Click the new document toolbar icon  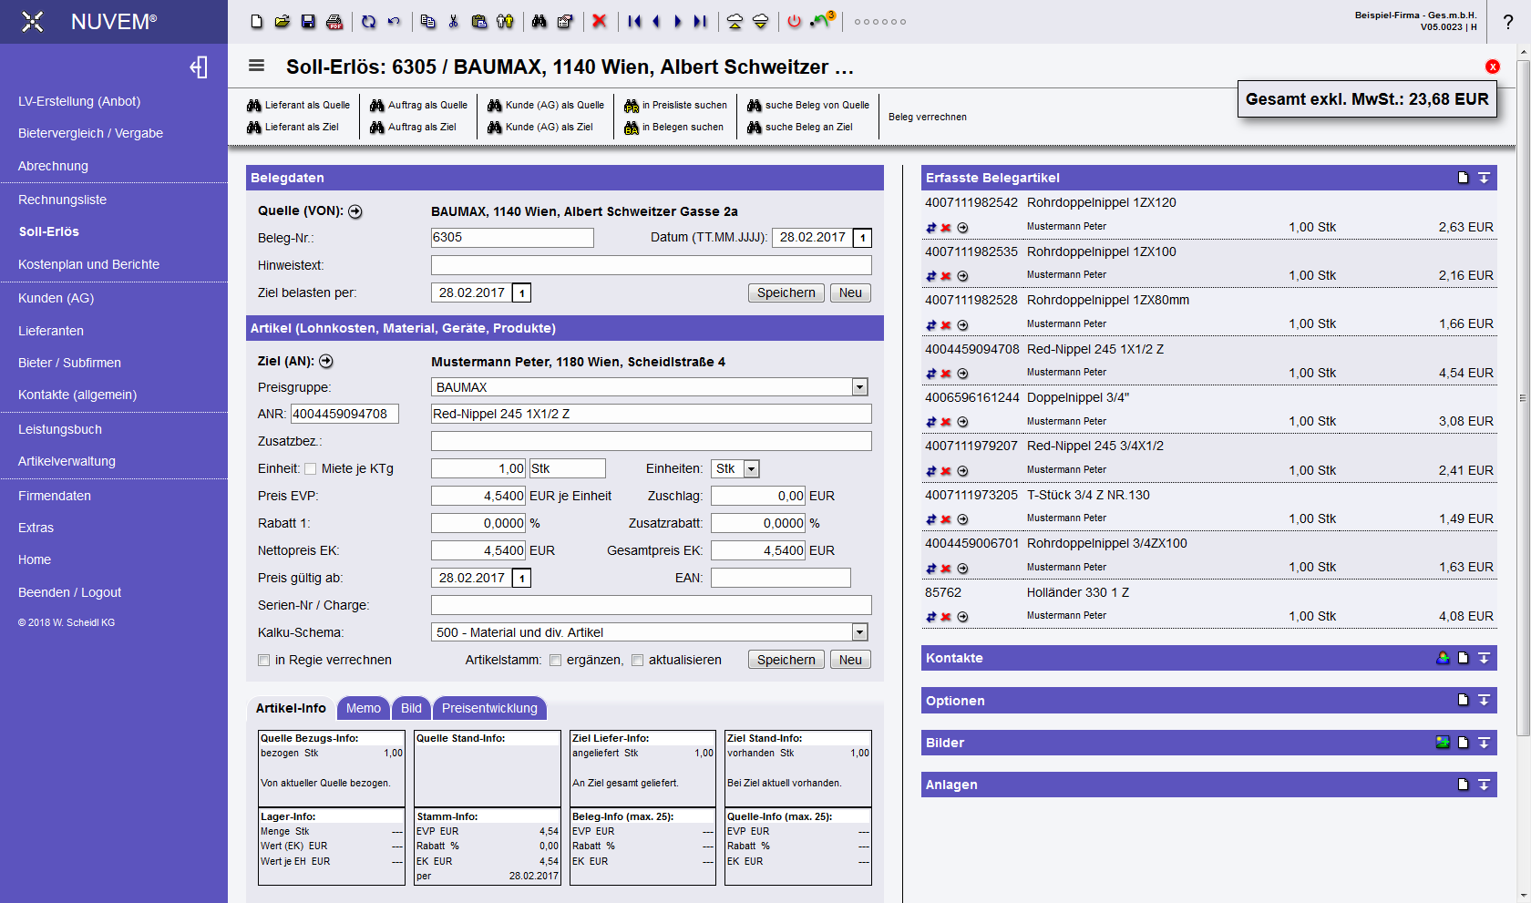click(x=257, y=21)
